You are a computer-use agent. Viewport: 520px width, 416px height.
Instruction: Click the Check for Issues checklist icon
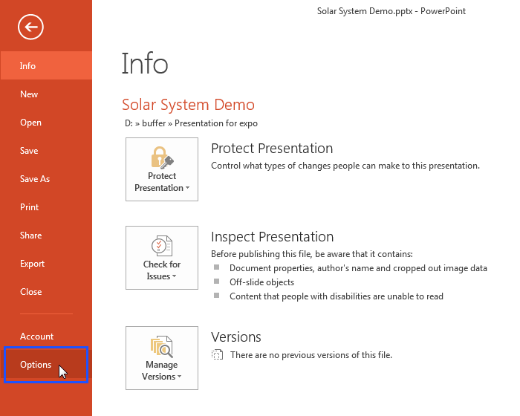click(x=162, y=246)
